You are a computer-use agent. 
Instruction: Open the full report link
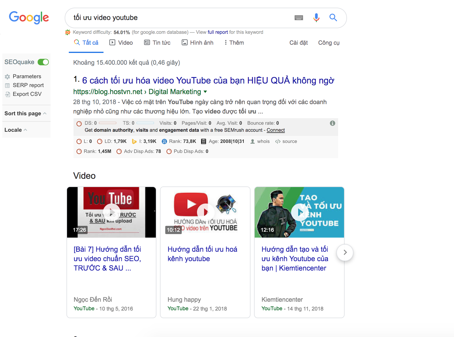(x=218, y=32)
